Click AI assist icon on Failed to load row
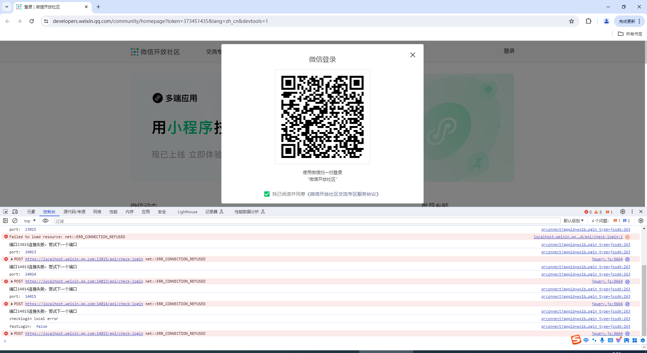Viewport: 647px width, 353px height. [x=627, y=237]
